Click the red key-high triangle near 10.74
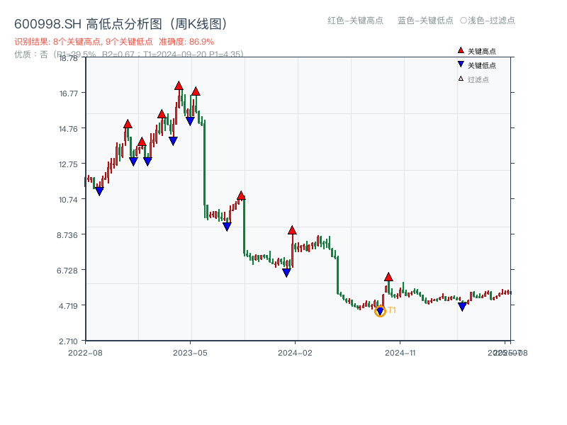 [x=241, y=195]
